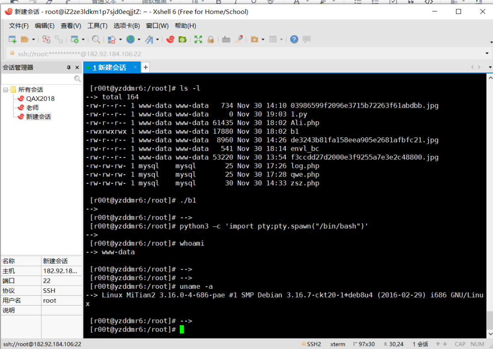Click the Disconnect toolbar icon
Image resolution: width=493 pixels, height=349 pixels.
46,39
